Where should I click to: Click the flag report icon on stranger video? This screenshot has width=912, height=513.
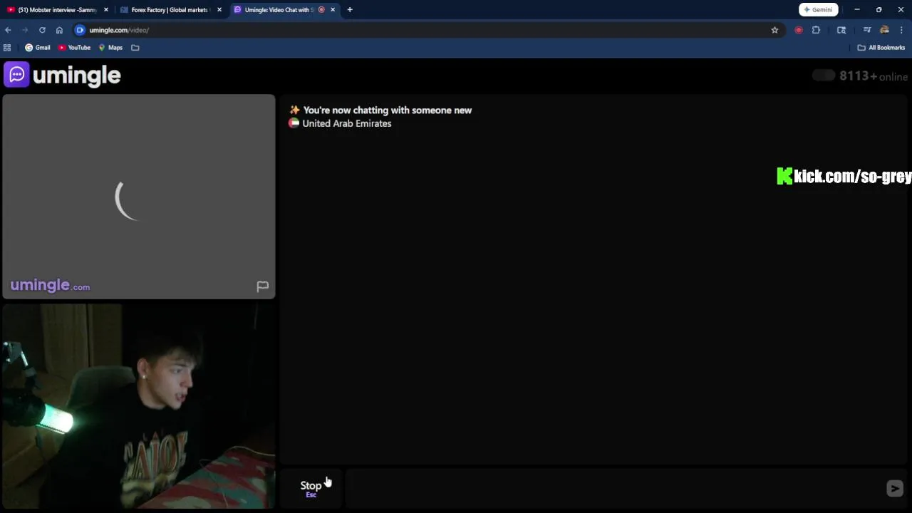click(262, 286)
